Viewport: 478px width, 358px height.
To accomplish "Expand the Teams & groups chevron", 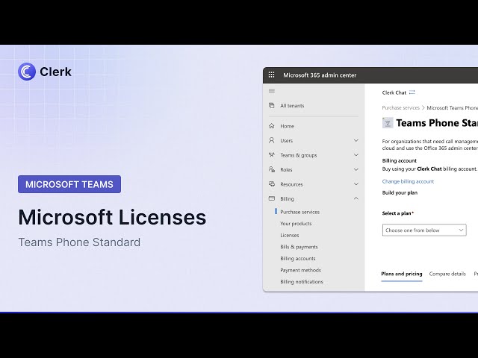I will click(356, 155).
